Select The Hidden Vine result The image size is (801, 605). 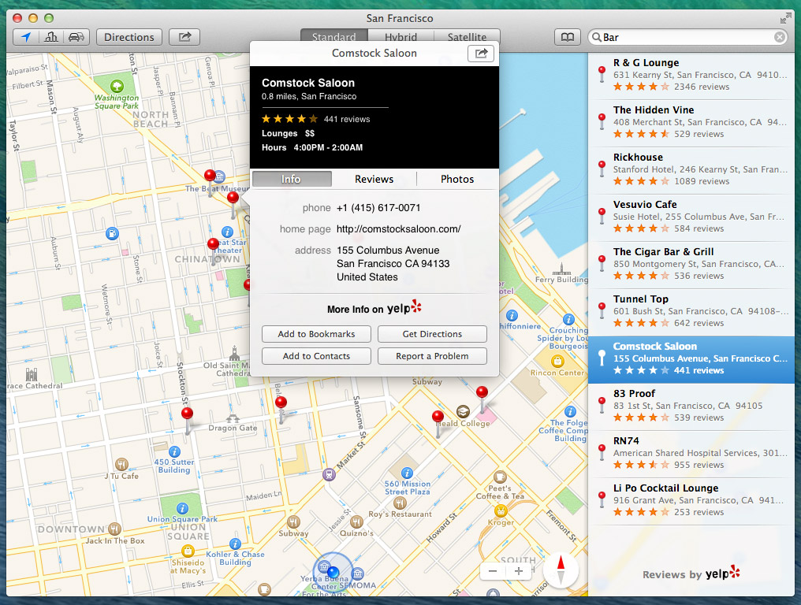691,123
